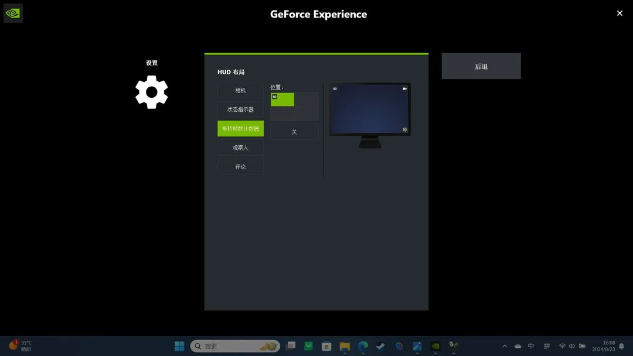The image size is (633, 356).
Task: Select the top-left position quadrant
Action: (x=282, y=99)
